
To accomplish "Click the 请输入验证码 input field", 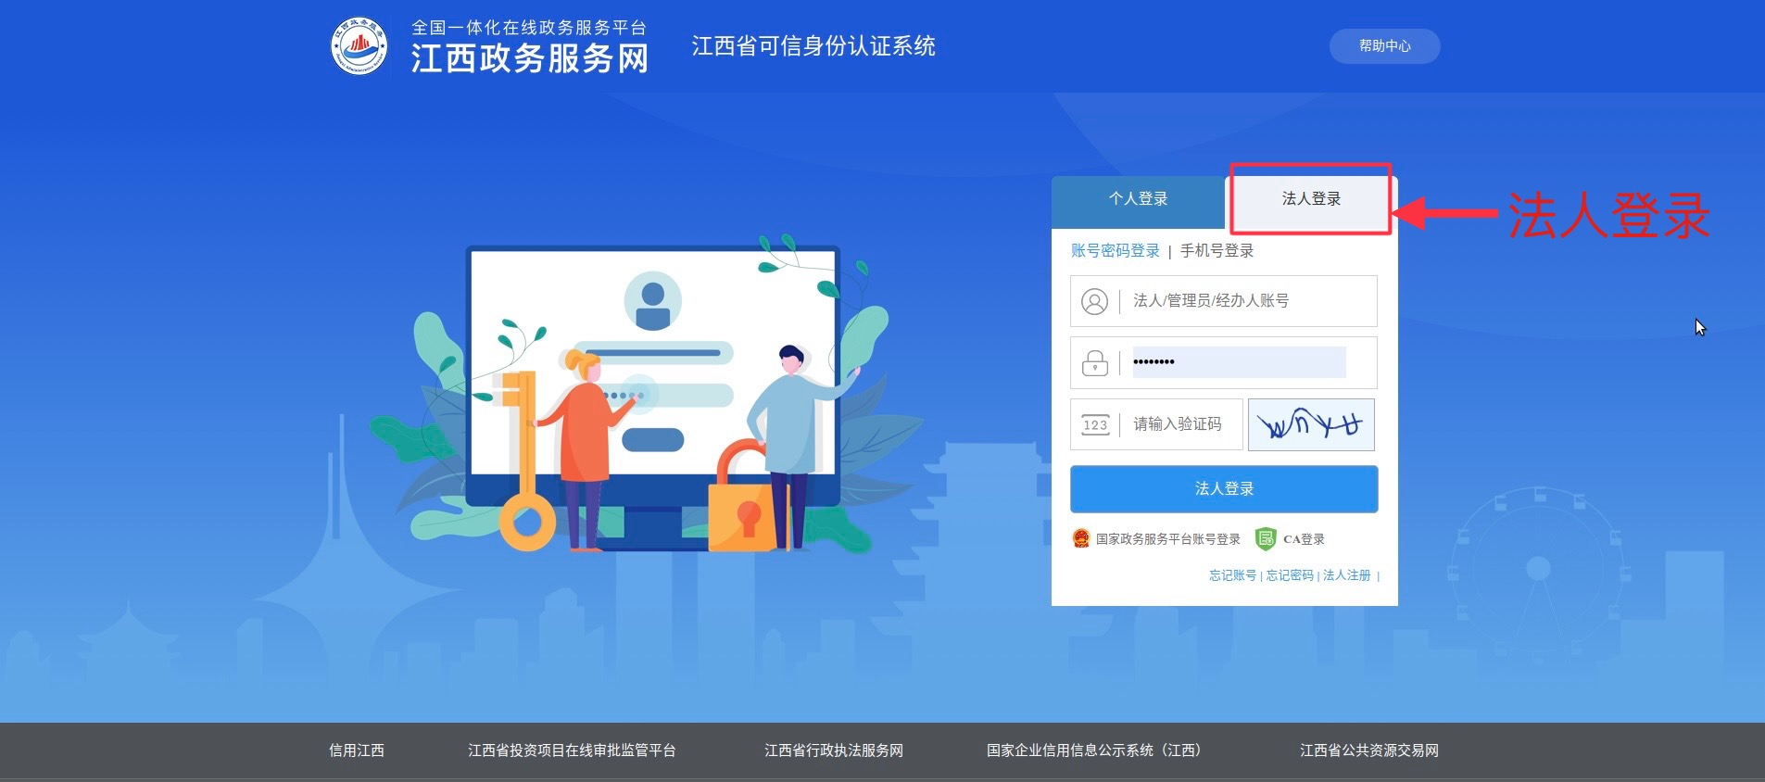I will (1181, 424).
